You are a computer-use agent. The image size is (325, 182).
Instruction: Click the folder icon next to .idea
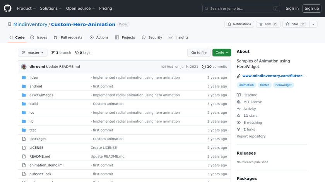(x=24, y=78)
